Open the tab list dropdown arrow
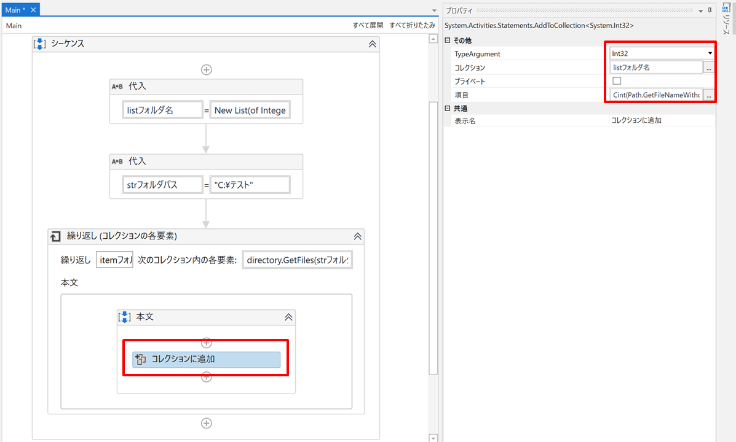736x442 pixels. 434,10
